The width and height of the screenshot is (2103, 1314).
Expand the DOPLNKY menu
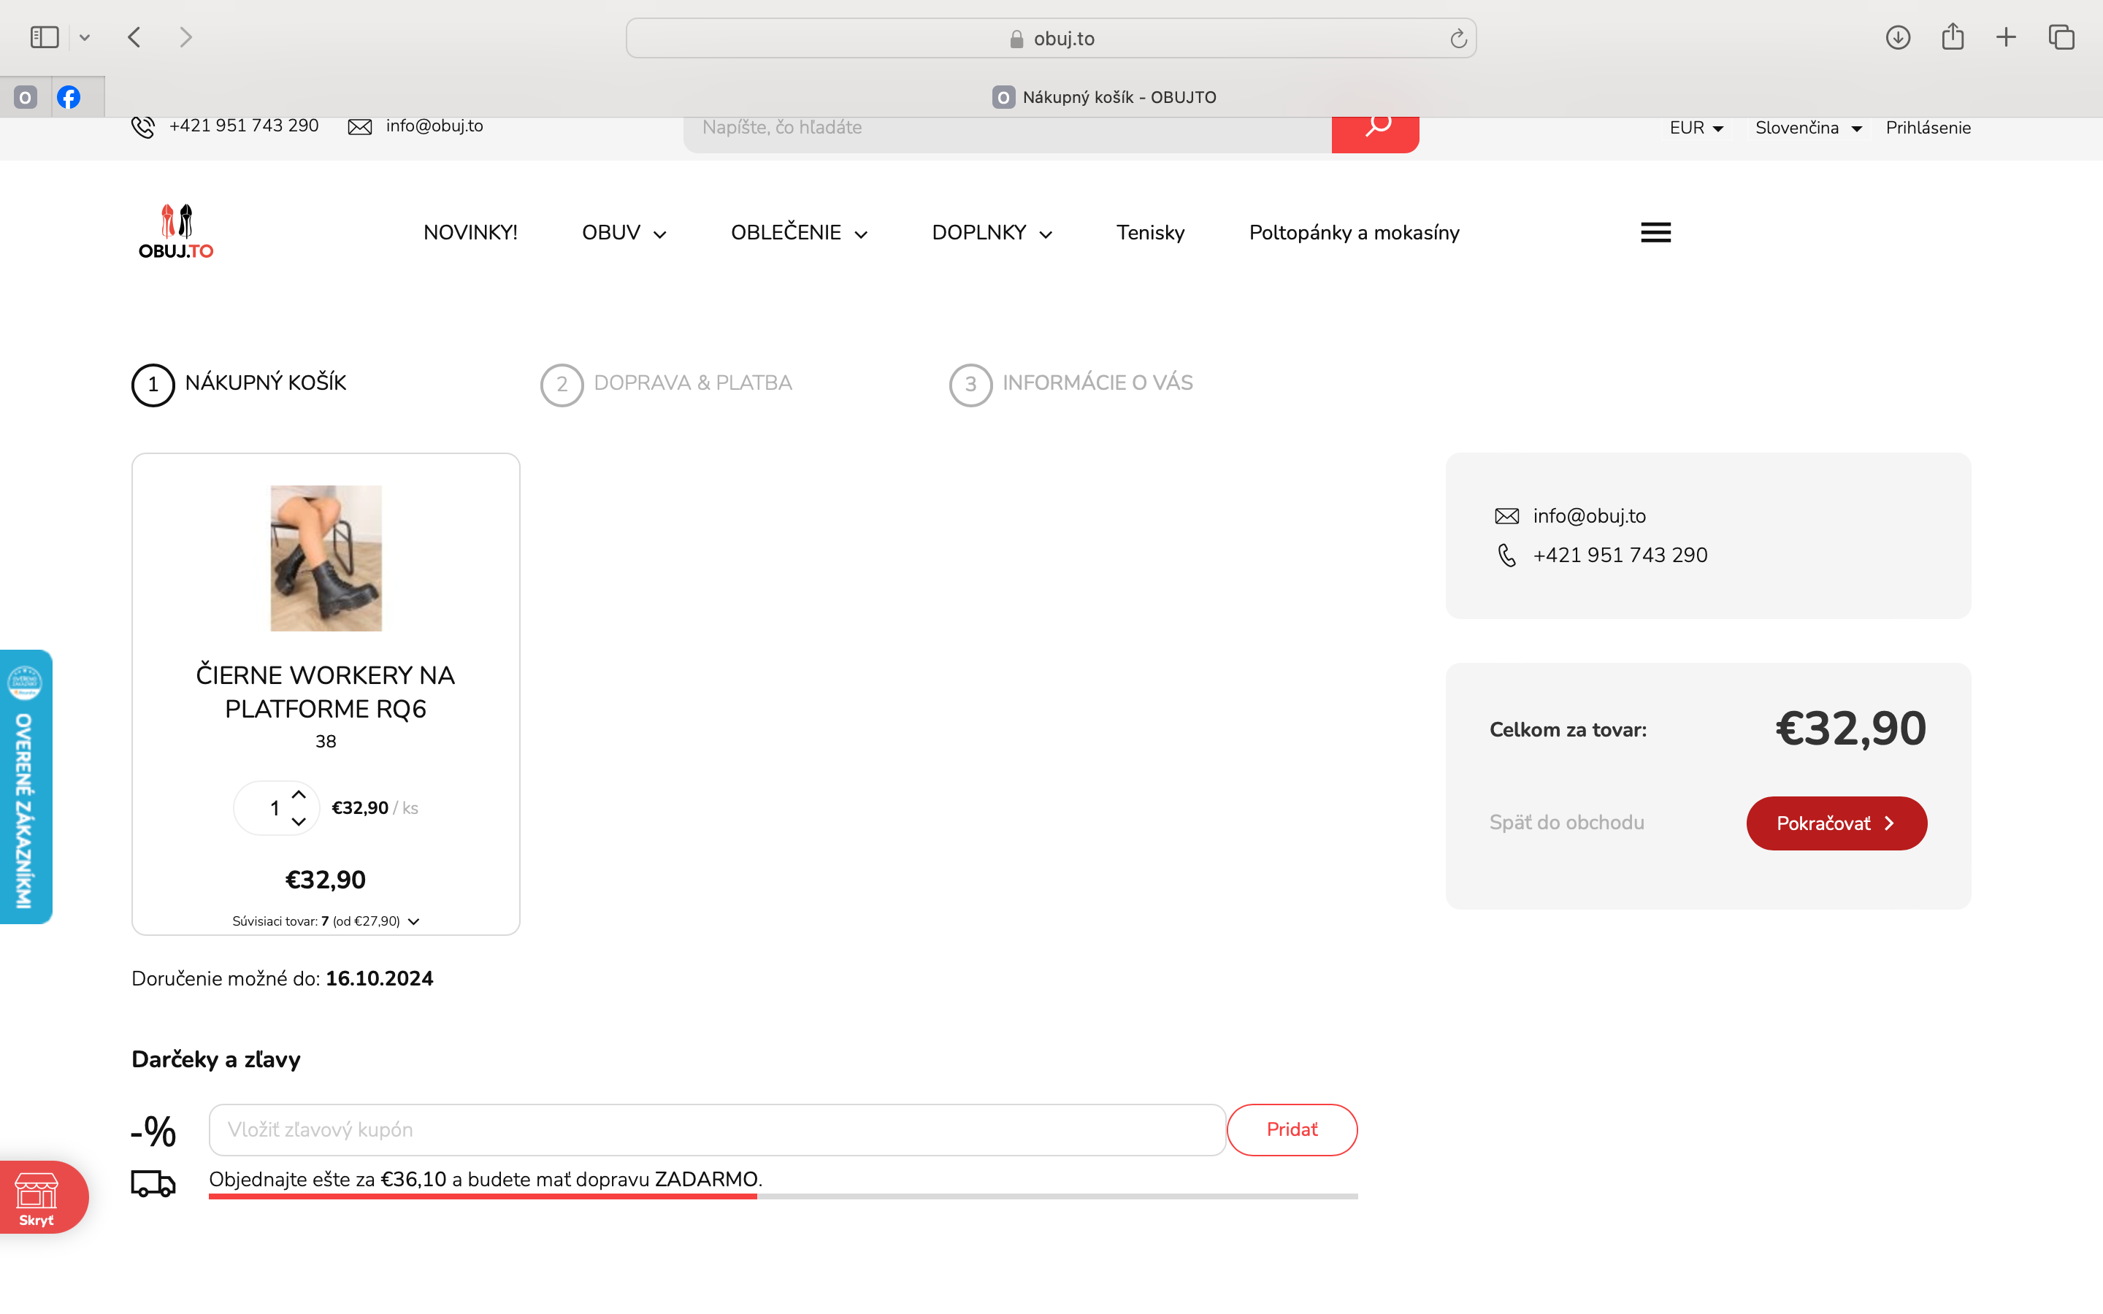pyautogui.click(x=992, y=233)
